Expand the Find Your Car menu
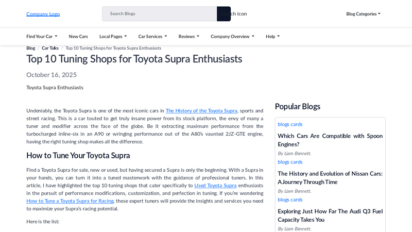 [x=42, y=37]
